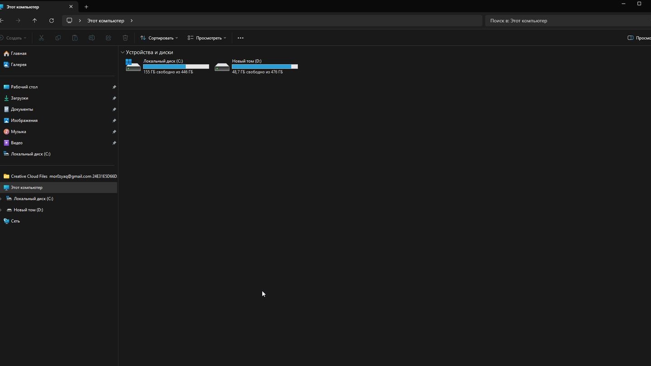
Task: Expand Новый том (D:) tree node
Action: tap(1, 210)
